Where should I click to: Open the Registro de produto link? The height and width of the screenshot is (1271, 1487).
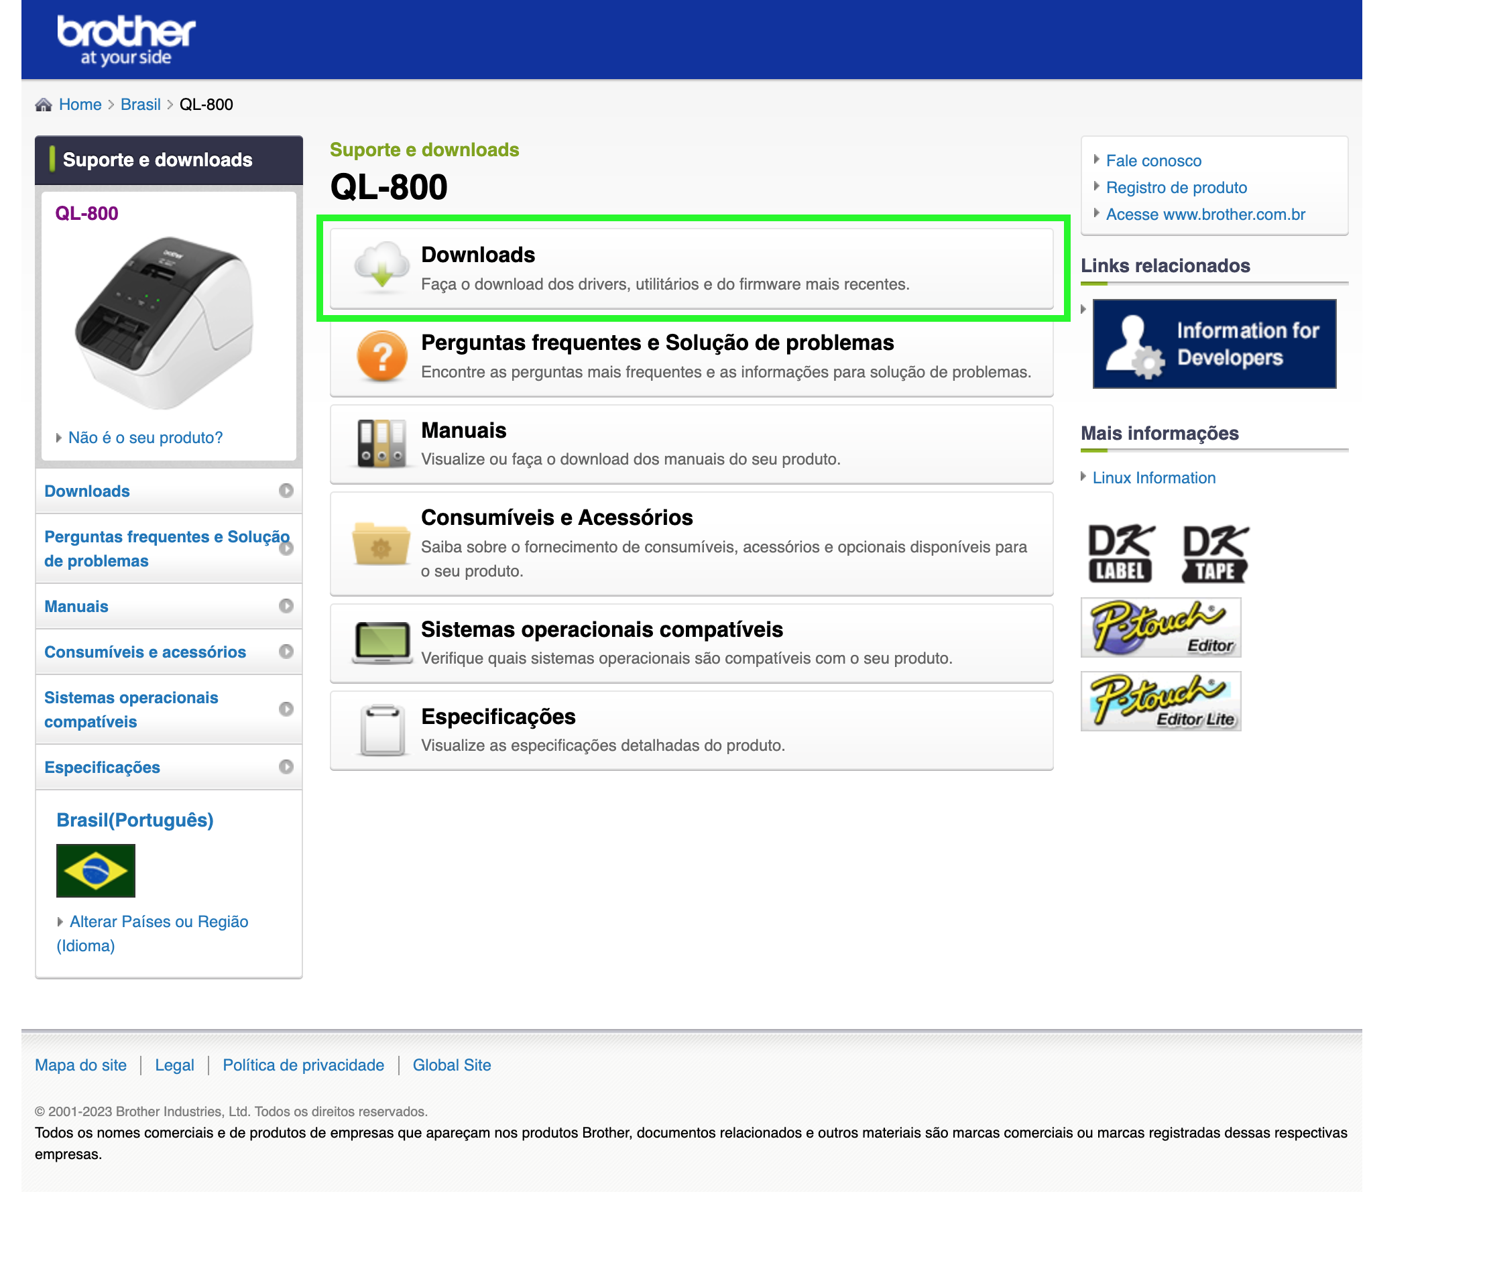(1176, 187)
